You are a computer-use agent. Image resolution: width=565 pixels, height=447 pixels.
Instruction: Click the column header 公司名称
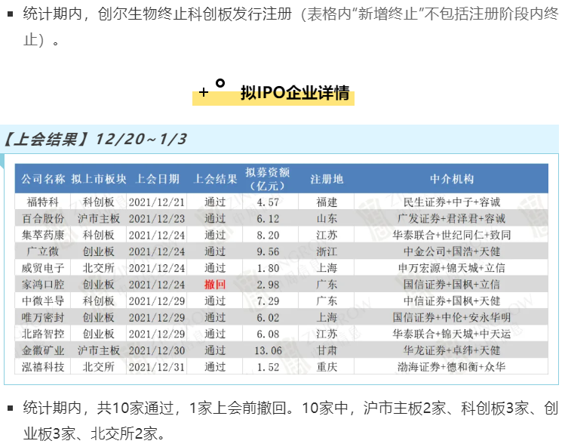(43, 179)
